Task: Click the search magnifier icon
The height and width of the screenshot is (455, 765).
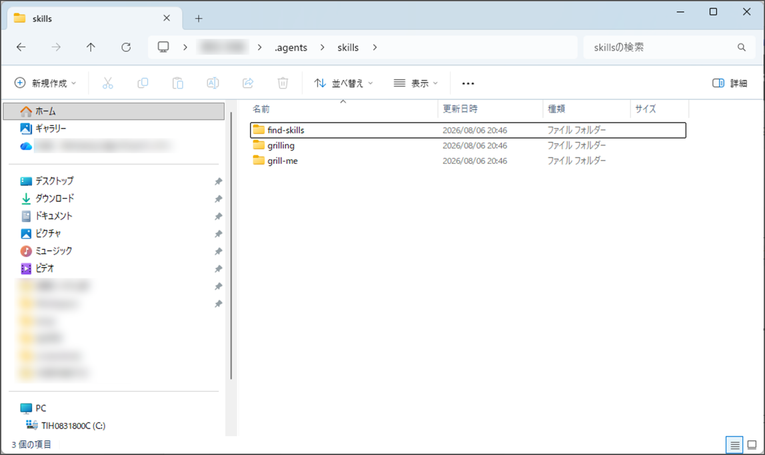Action: coord(742,47)
